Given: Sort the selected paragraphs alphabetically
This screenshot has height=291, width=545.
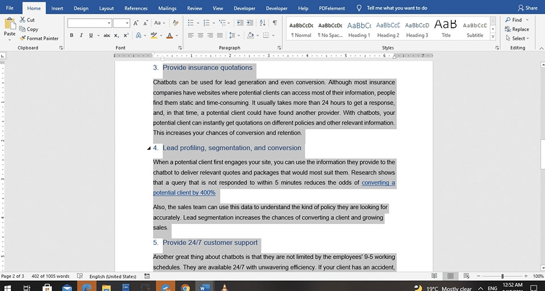Looking at the screenshot, I should pos(262,23).
